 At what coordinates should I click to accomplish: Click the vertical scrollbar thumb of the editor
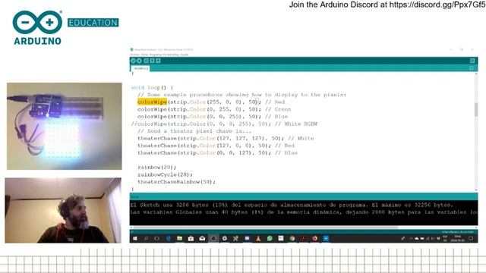(476, 110)
